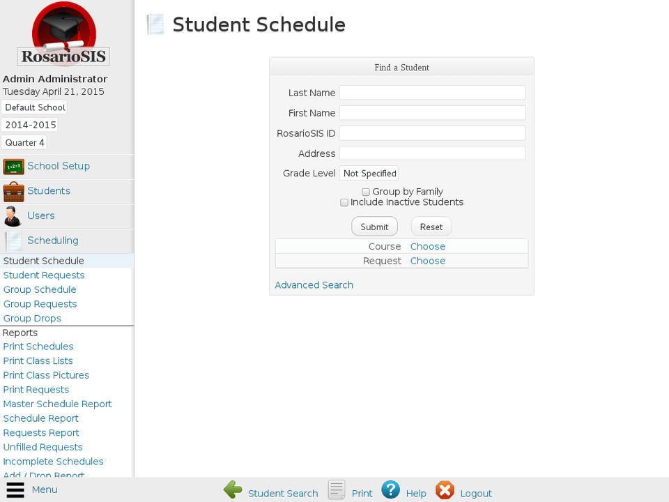Open Unfilled Requests report
The height and width of the screenshot is (502, 669).
(43, 447)
